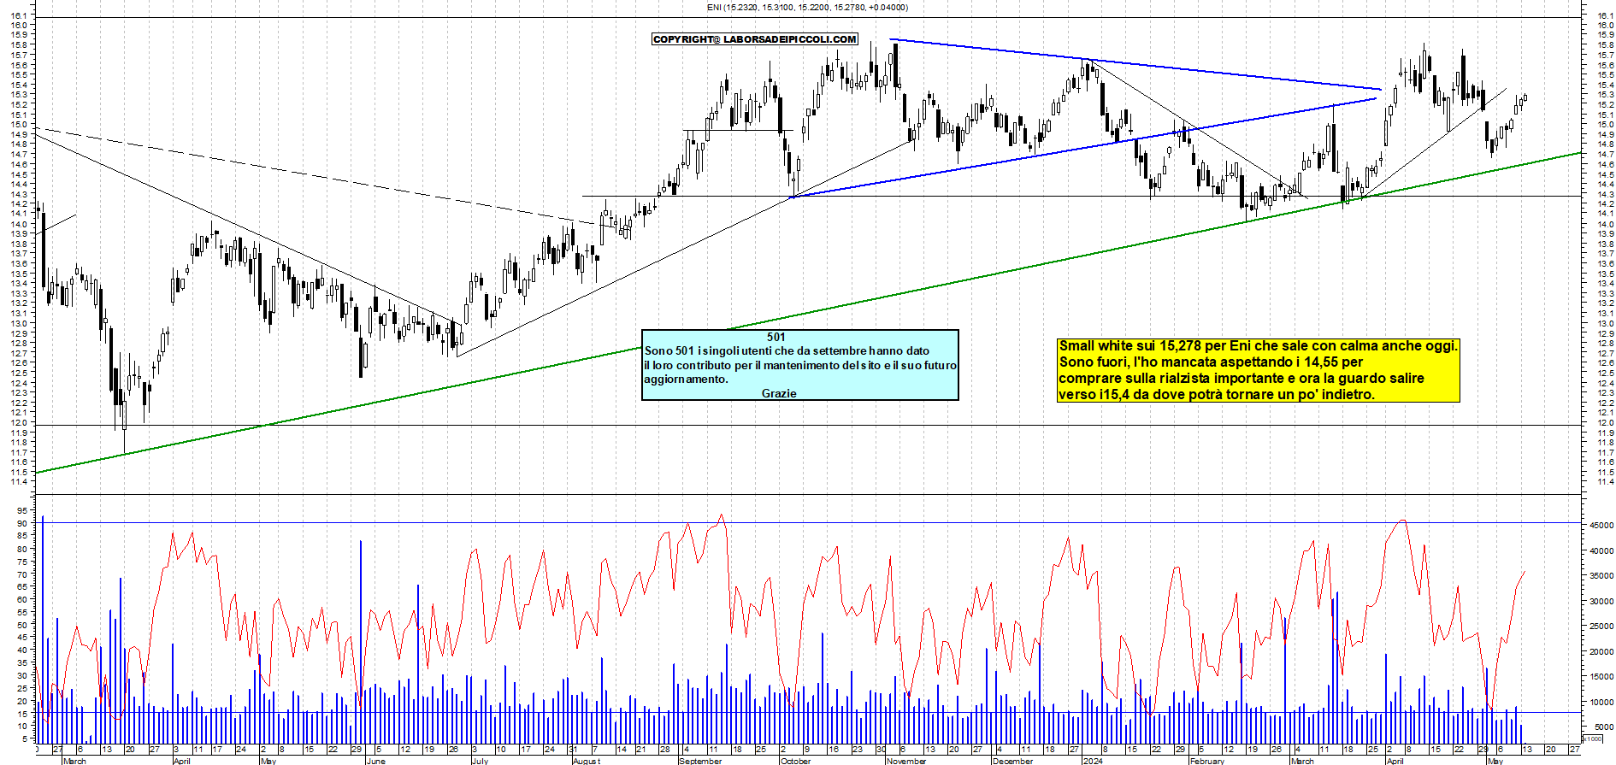The height and width of the screenshot is (765, 1616).
Task: Click the 'July' label on the date axis
Action: click(x=480, y=761)
